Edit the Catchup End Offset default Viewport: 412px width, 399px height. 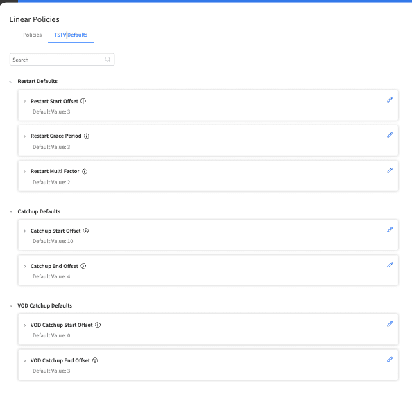390,265
